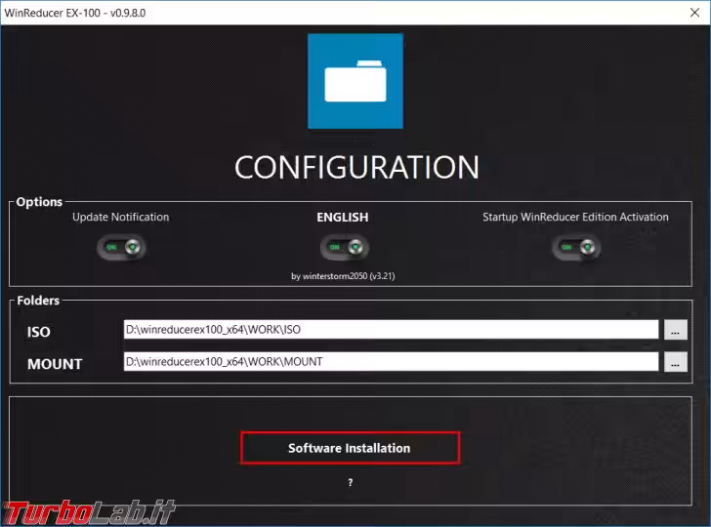Click the question mark help link
The image size is (711, 527).
pos(350,482)
